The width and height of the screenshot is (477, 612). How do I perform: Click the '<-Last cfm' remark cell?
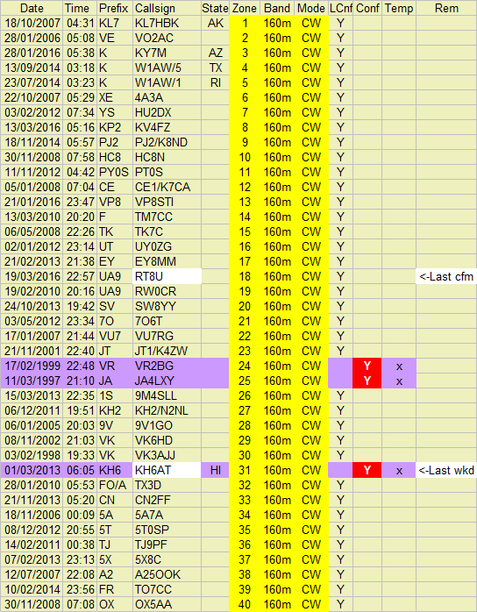click(x=446, y=276)
